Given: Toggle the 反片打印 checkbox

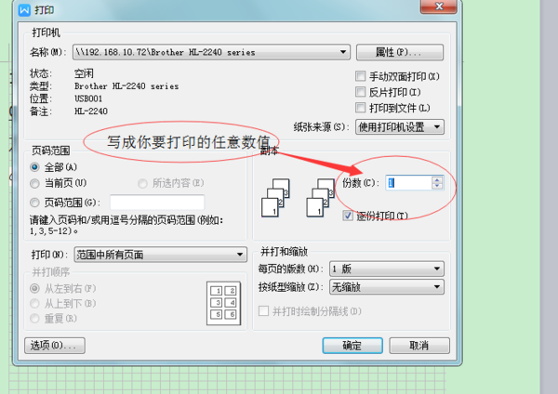Looking at the screenshot, I should pyautogui.click(x=361, y=92).
